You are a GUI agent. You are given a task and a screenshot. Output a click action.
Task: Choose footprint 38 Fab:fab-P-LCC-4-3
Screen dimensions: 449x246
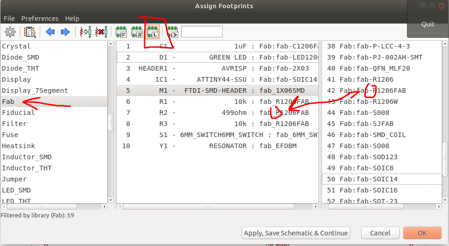tap(382, 46)
